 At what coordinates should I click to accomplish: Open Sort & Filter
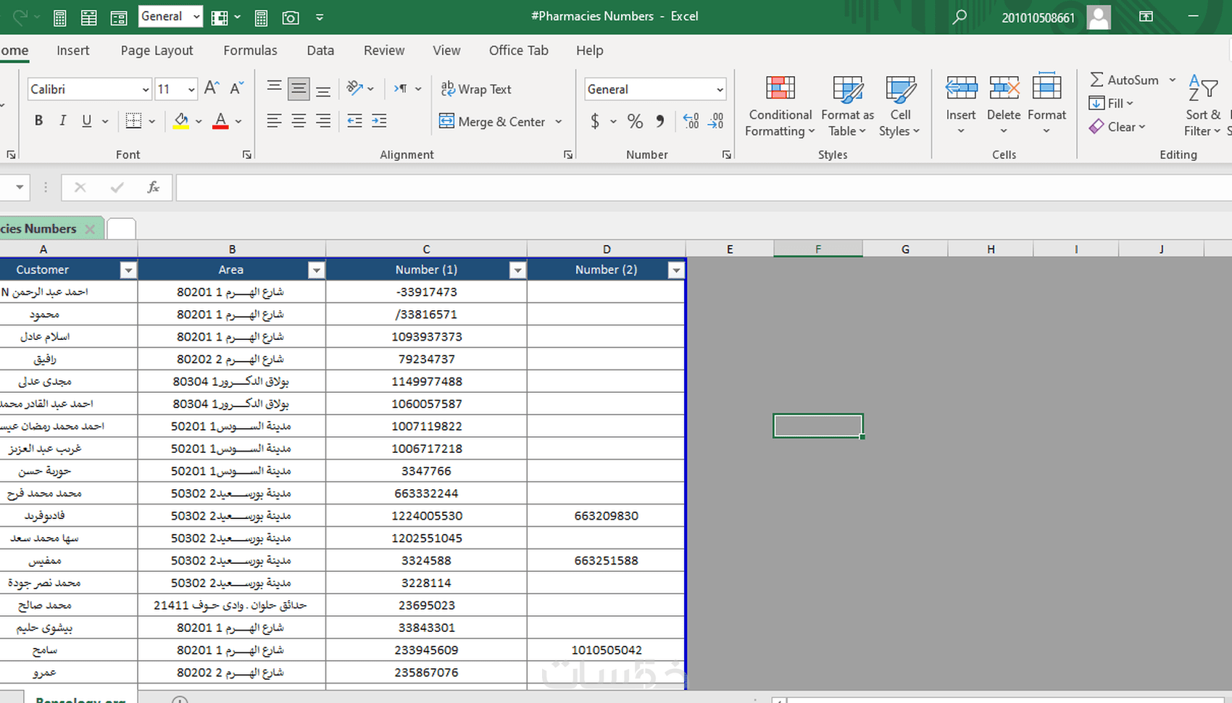coord(1203,106)
